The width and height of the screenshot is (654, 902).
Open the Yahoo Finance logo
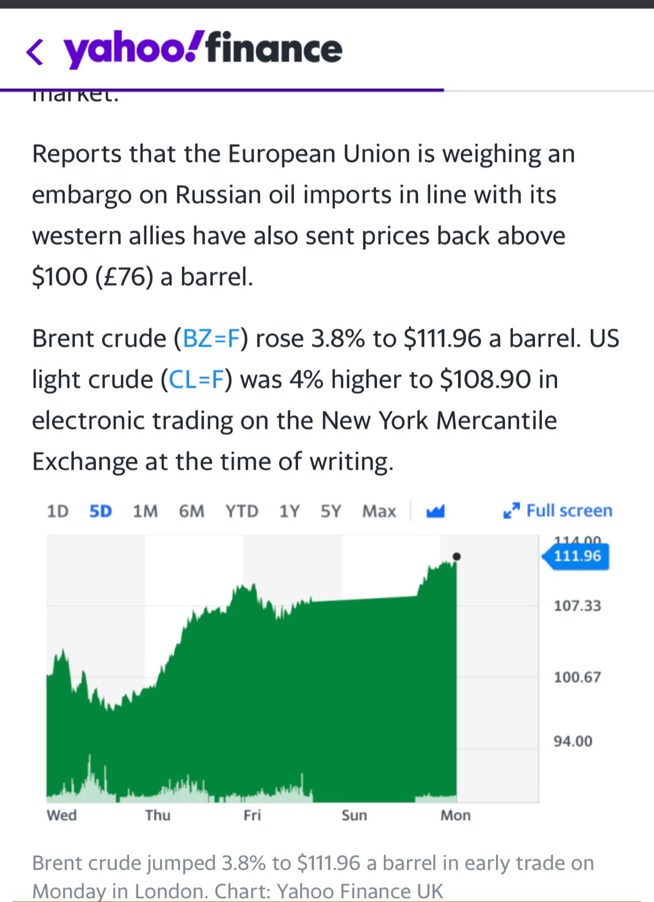click(203, 49)
